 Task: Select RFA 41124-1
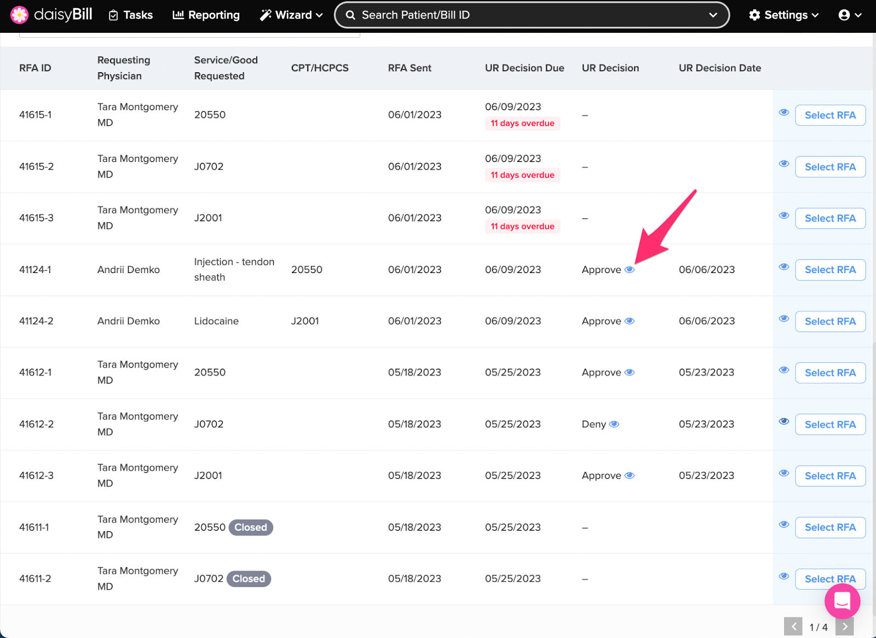pos(830,270)
